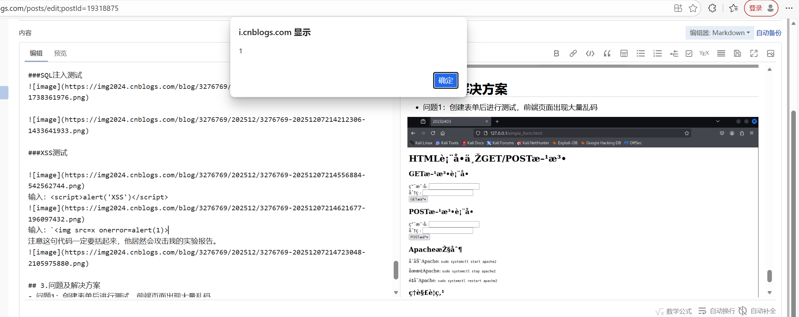Insert a hyperlink using the link icon
This screenshot has width=799, height=317.
pyautogui.click(x=573, y=53)
